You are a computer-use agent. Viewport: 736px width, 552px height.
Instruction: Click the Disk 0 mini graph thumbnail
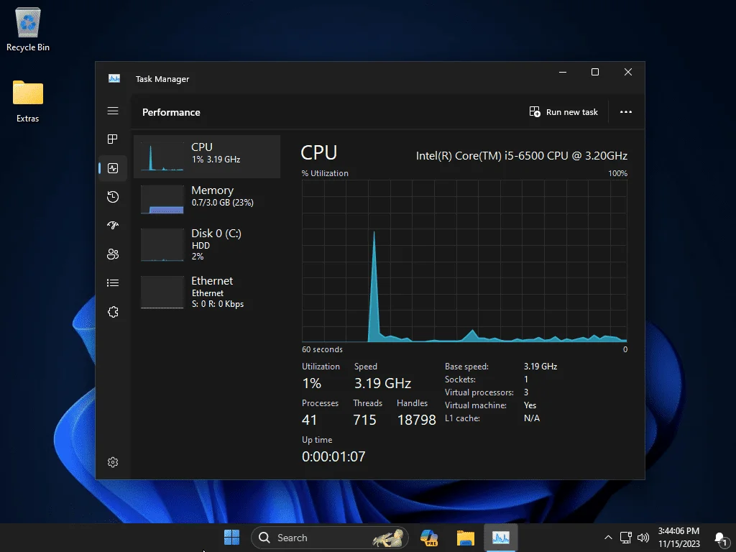tap(162, 244)
